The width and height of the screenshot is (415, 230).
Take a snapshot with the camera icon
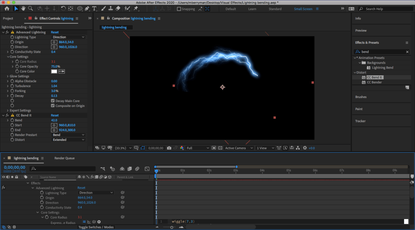tap(169, 148)
